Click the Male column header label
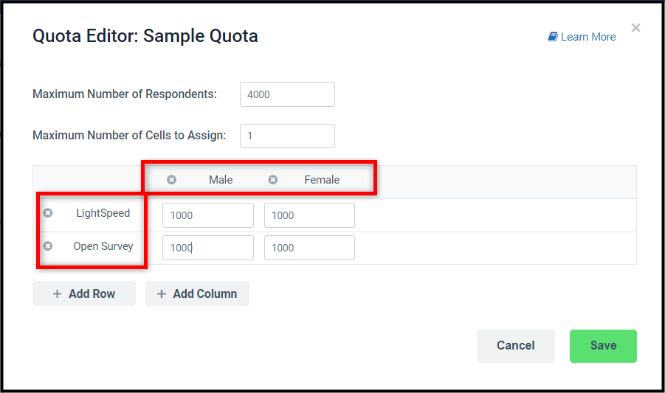This screenshot has width=665, height=393. tap(221, 180)
